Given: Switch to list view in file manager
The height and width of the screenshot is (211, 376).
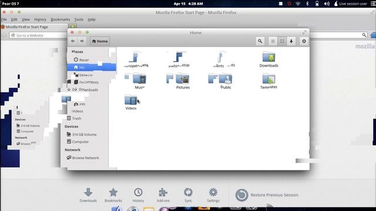Looking at the screenshot, I should point(273,41).
